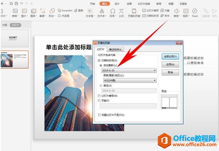The image size is (219, 151).
Task: Select the 幻灯片 view in side panel
Action: (x=15, y=25)
